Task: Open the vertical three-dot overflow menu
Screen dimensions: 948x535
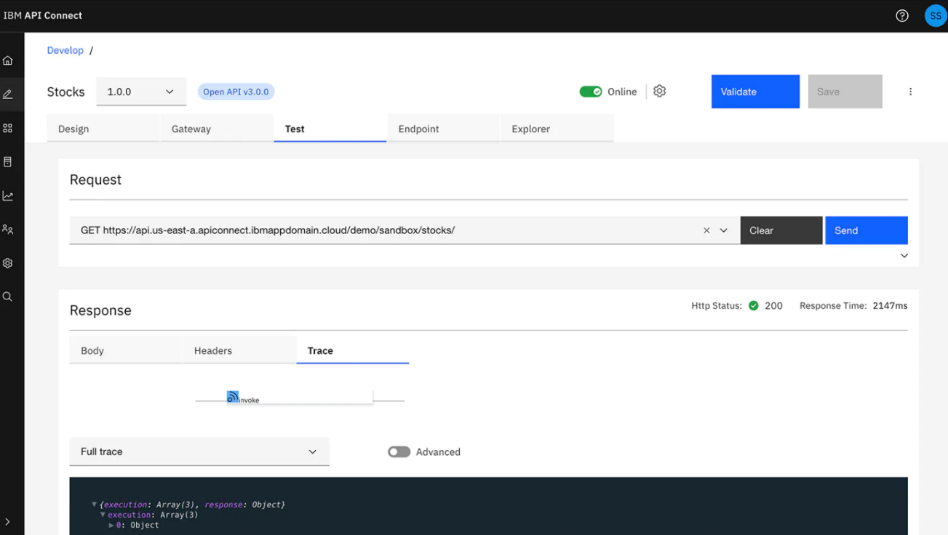Action: pyautogui.click(x=910, y=92)
